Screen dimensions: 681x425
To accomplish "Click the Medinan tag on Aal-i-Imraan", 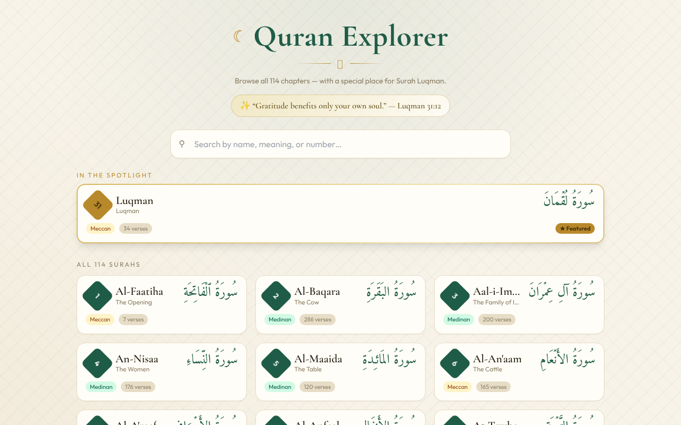I will click(459, 319).
